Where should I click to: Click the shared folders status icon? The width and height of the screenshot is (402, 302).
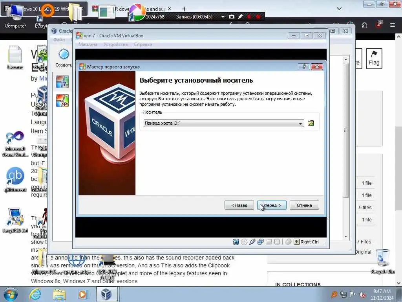click(269, 242)
